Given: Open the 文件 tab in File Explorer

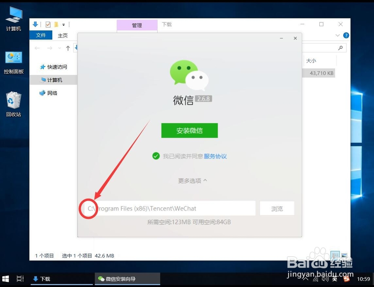Looking at the screenshot, I should pos(41,35).
